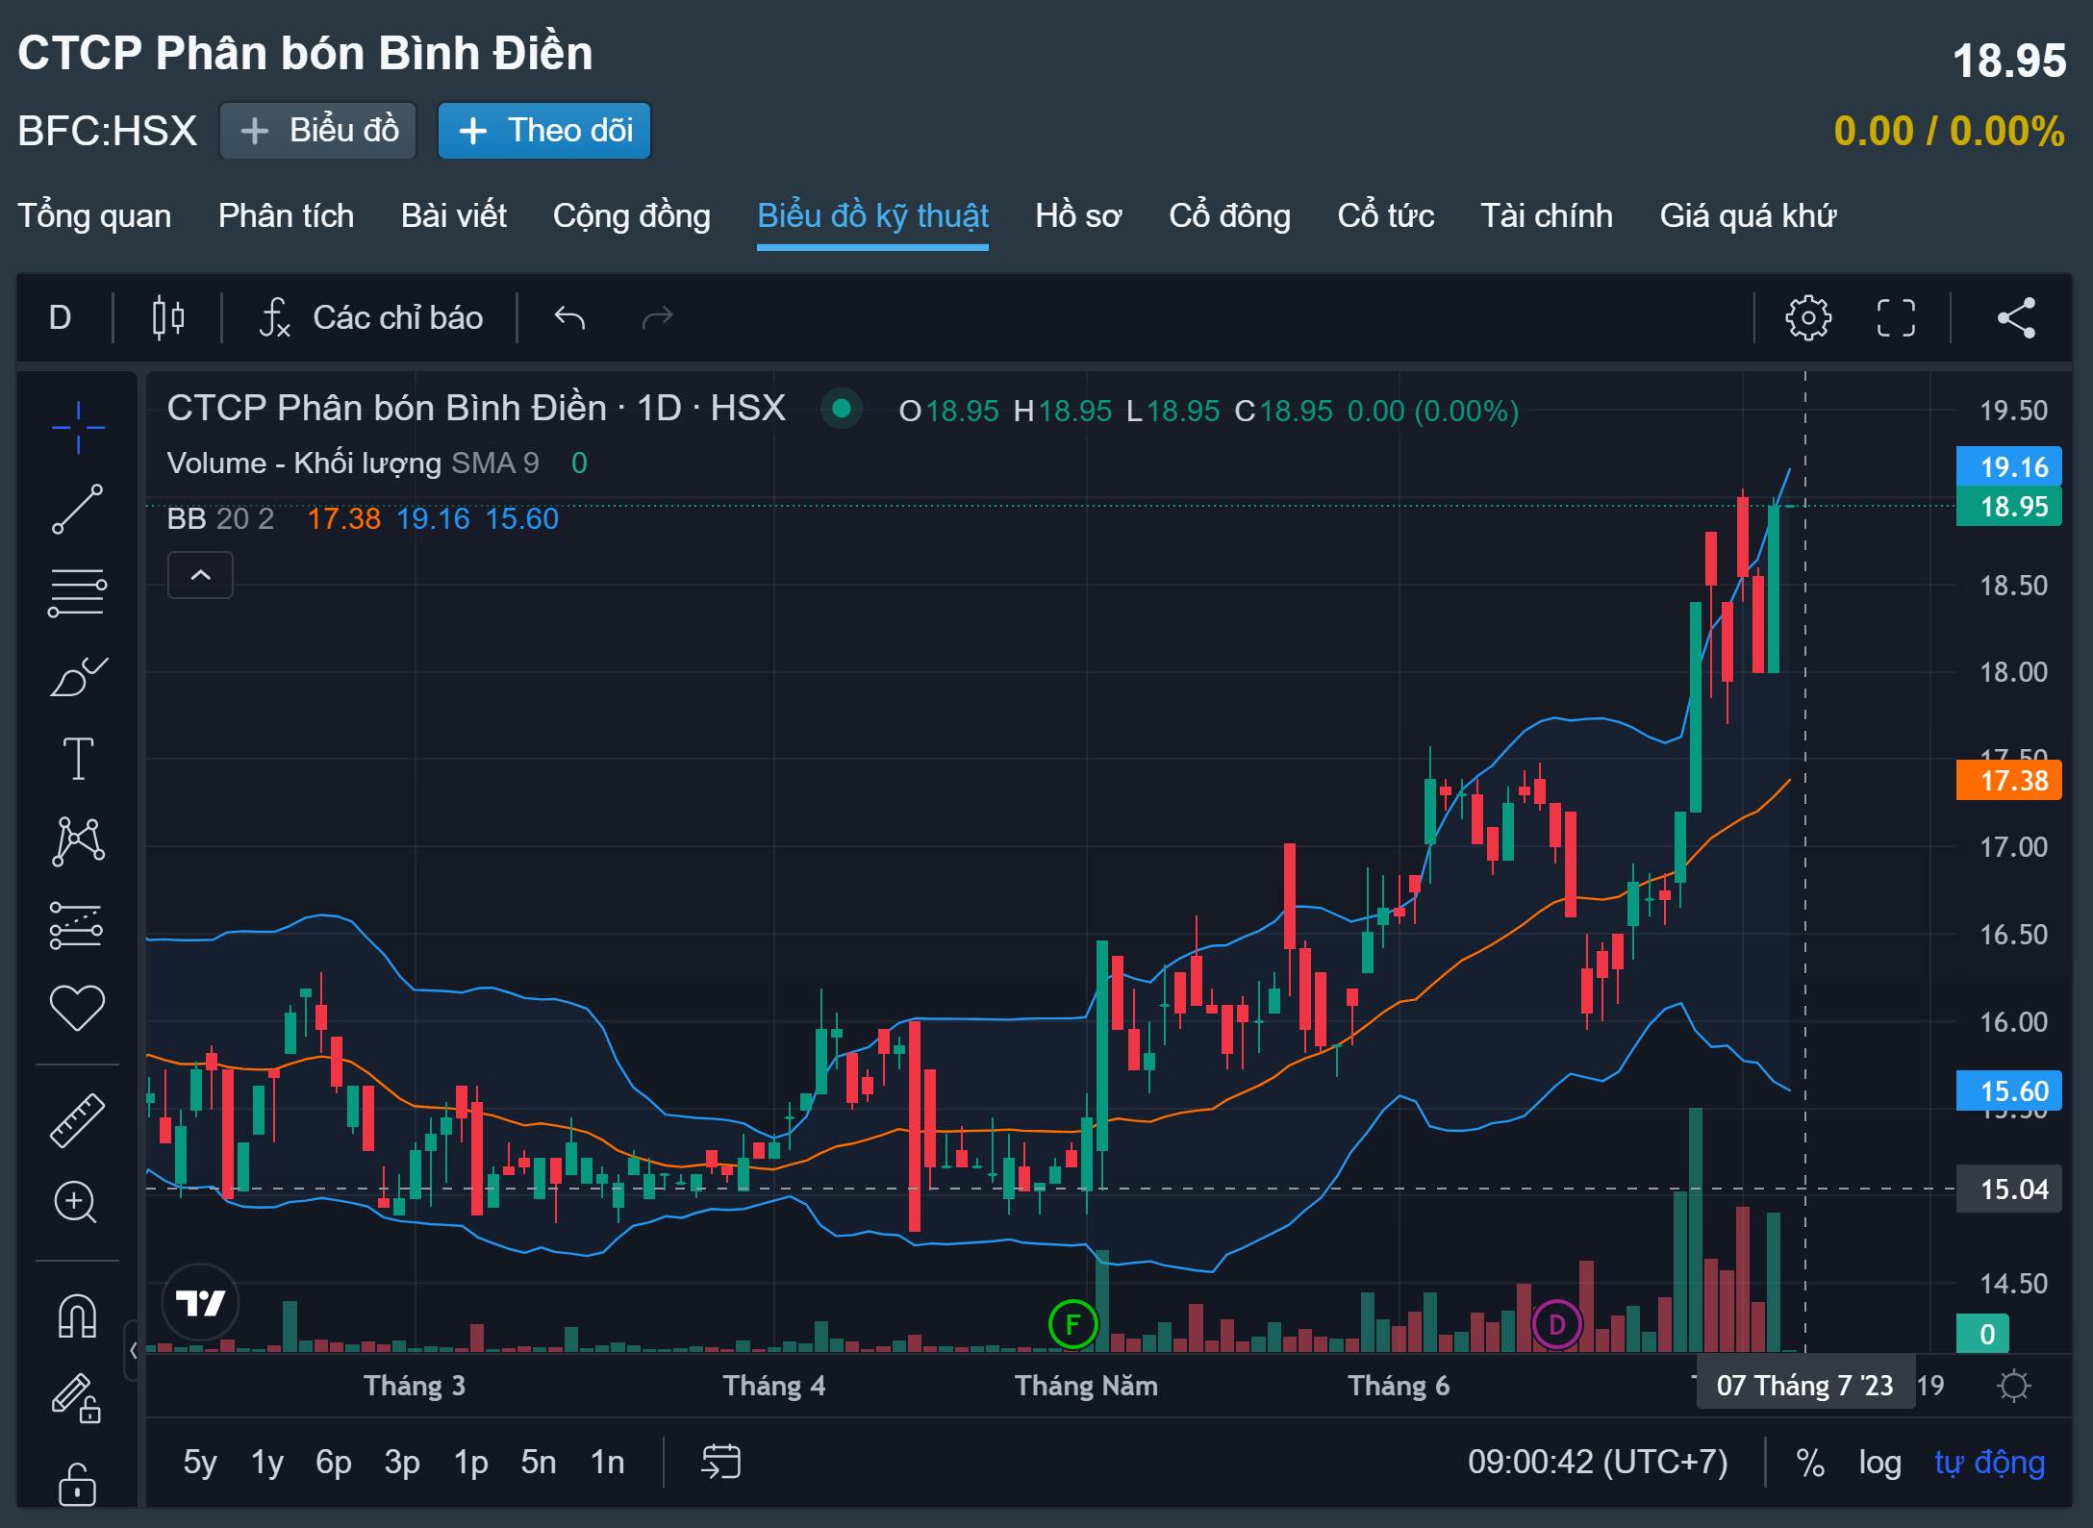Open timezone menu 09:00:42 (UTC+7)
The image size is (2093, 1528).
1598,1463
